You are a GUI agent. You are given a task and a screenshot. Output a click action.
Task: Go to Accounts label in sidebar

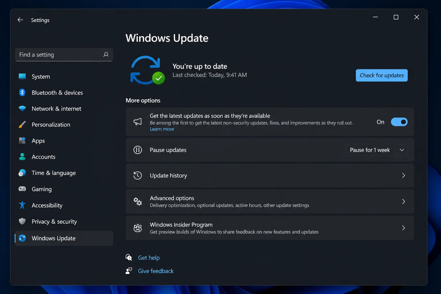coord(43,157)
